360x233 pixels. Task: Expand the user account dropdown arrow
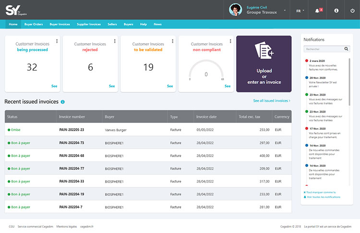coord(285,11)
